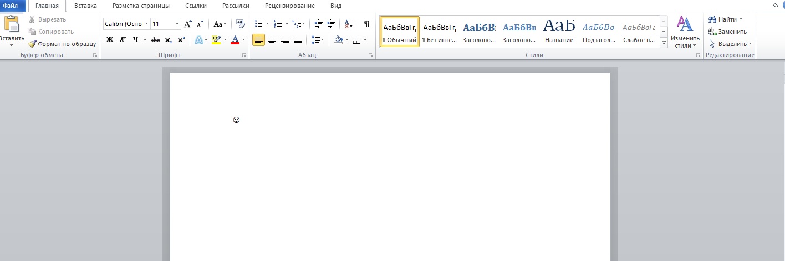Expand the styles gallery more arrow

[x=664, y=43]
